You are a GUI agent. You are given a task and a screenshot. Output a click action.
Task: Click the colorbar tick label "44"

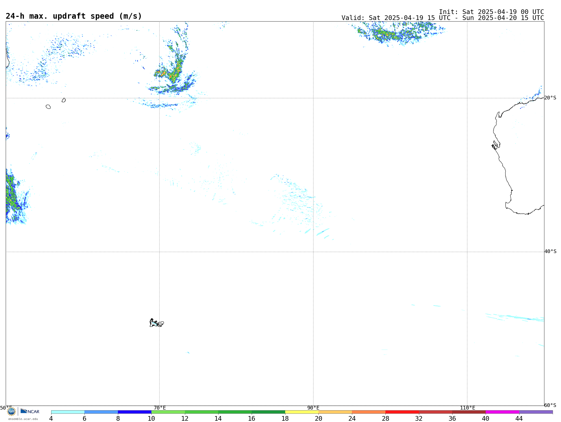pyautogui.click(x=519, y=419)
